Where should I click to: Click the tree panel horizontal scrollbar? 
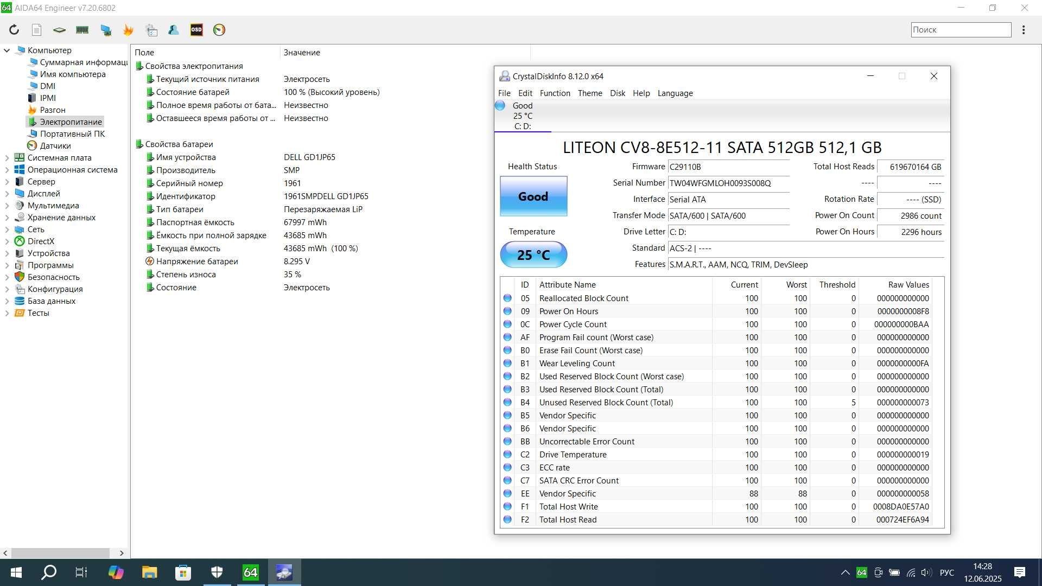point(60,553)
